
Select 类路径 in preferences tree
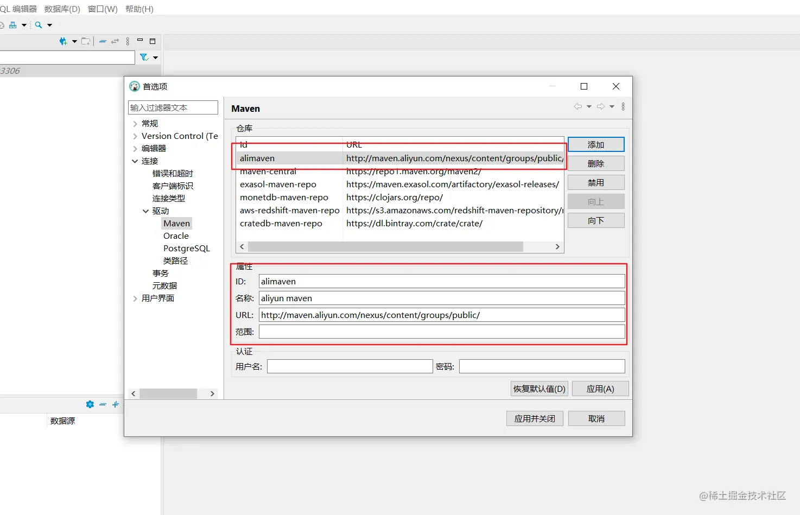coord(175,260)
